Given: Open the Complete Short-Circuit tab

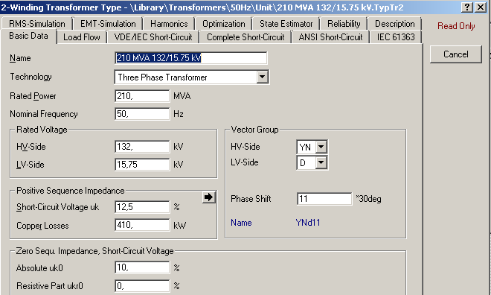Looking at the screenshot, I should [245, 37].
